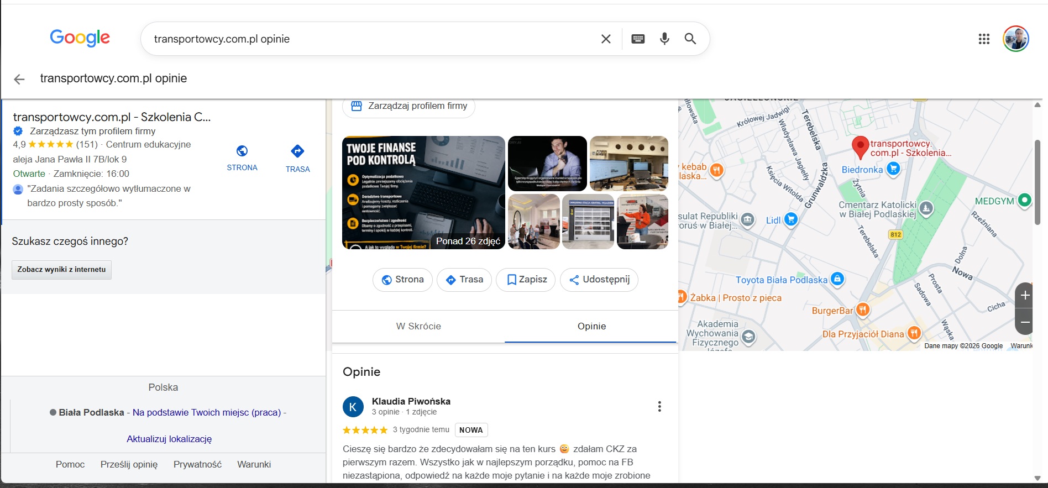Open the Prześlij opinię footer link

(x=129, y=464)
